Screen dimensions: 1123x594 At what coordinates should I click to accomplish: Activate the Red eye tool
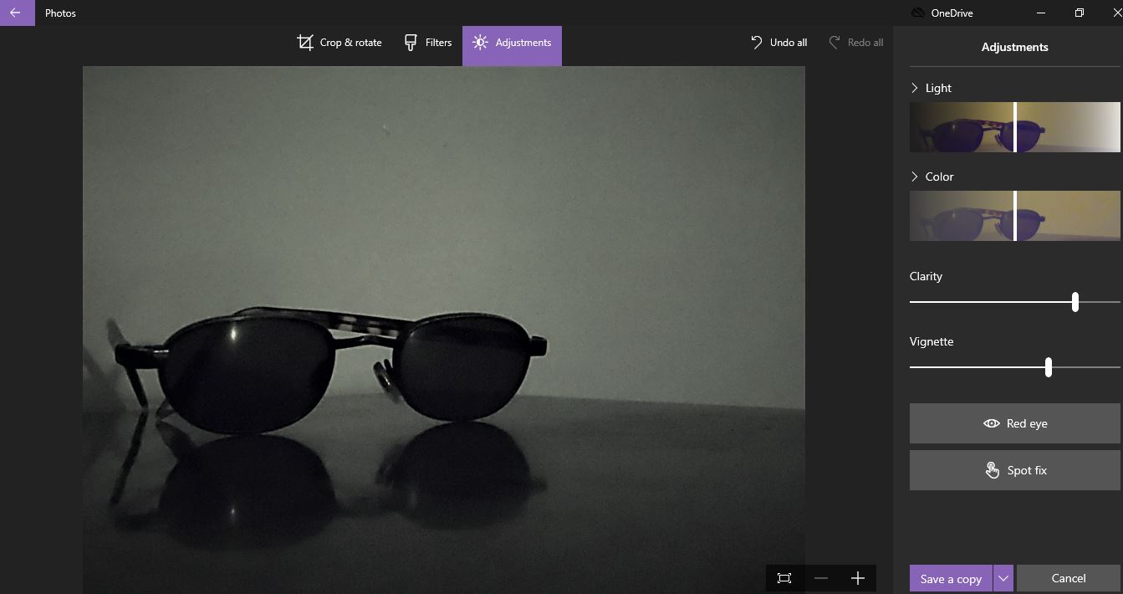click(1014, 423)
